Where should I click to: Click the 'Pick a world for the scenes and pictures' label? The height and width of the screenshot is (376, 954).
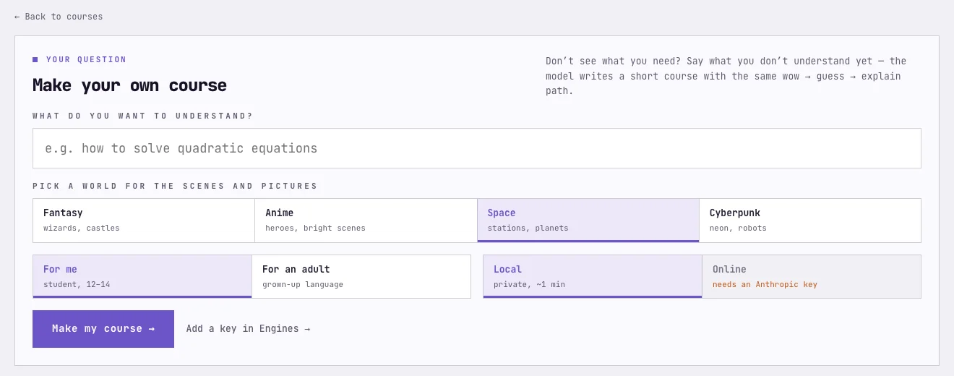[x=175, y=186]
